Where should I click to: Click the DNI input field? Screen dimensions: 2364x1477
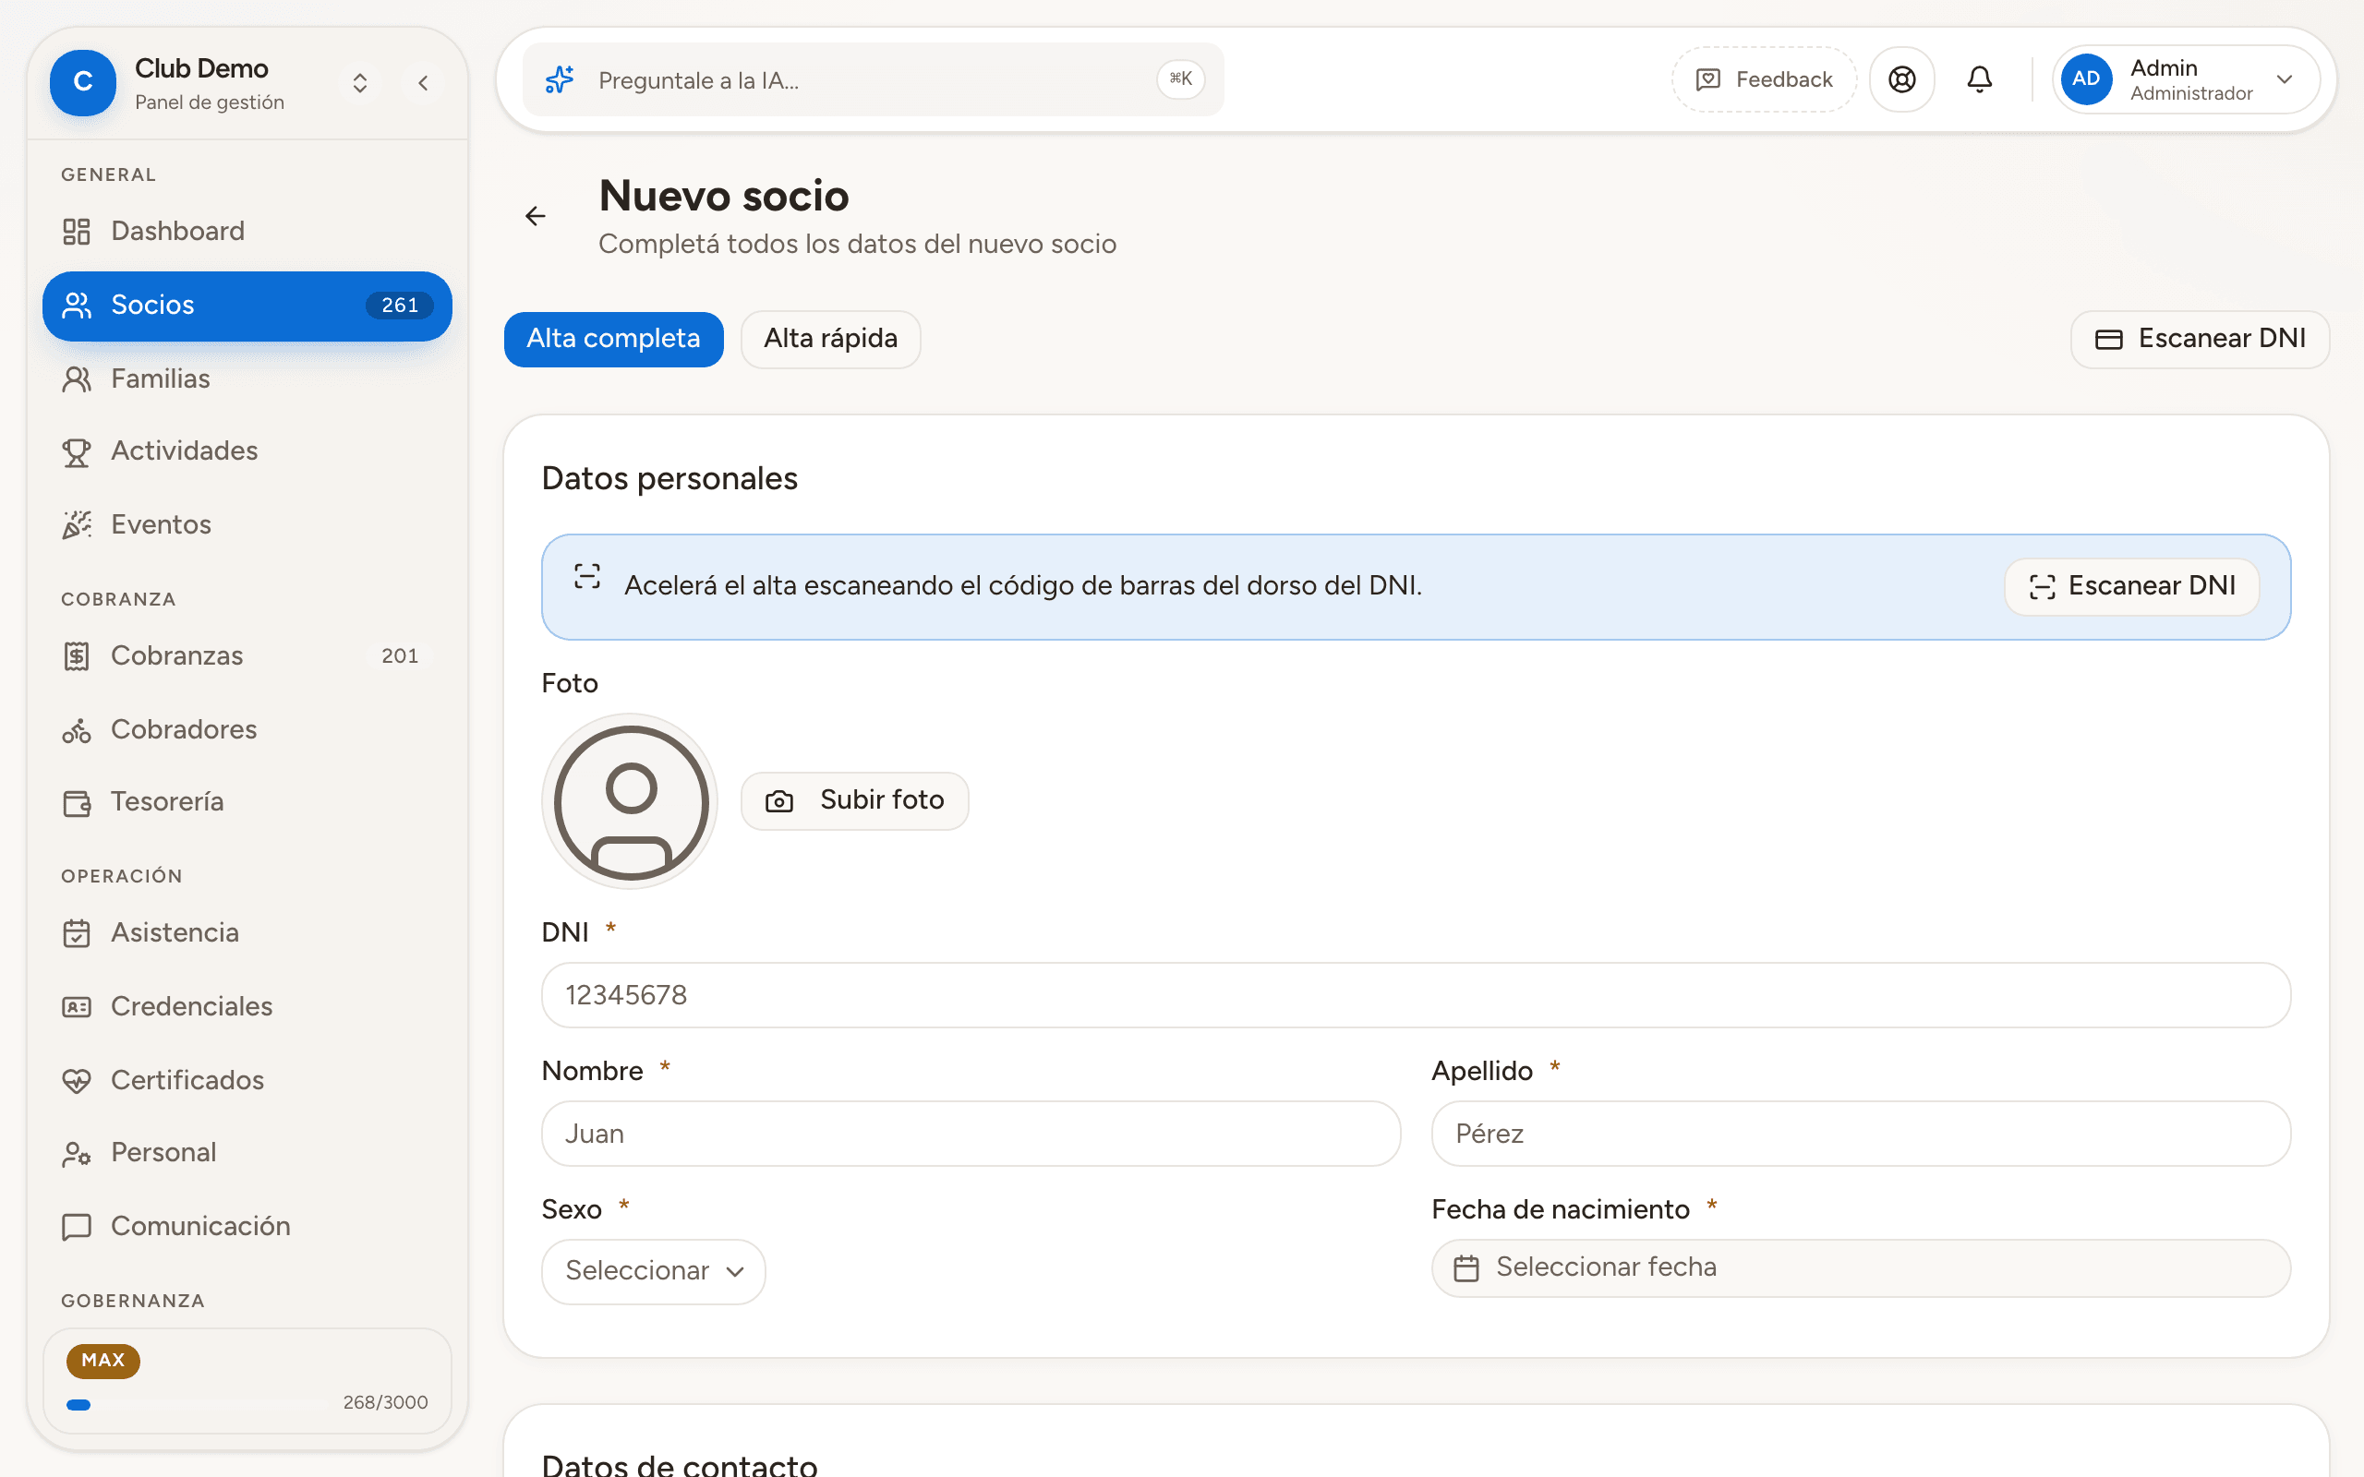[x=1416, y=994]
